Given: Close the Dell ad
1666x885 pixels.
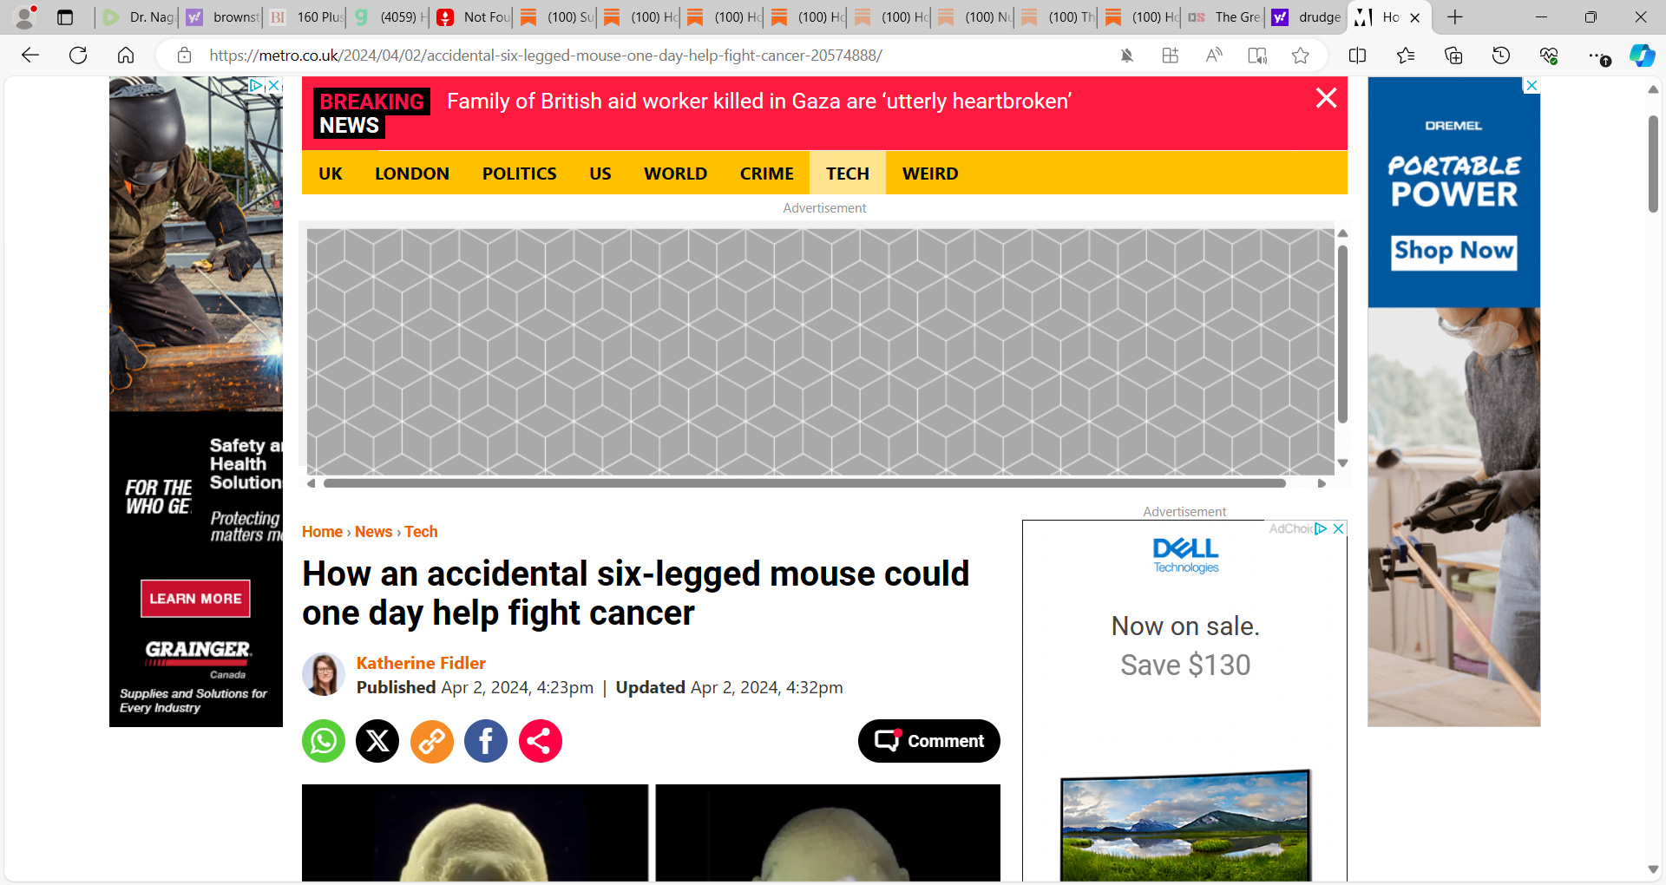Looking at the screenshot, I should click(1338, 528).
